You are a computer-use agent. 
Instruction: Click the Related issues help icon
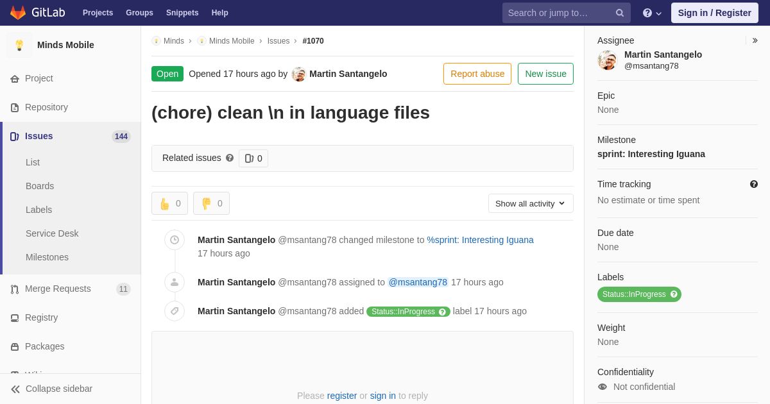[230, 158]
